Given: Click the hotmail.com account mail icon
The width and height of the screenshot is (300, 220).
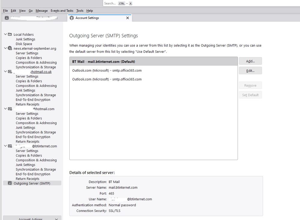Looking at the screenshot, I should tap(10, 109).
